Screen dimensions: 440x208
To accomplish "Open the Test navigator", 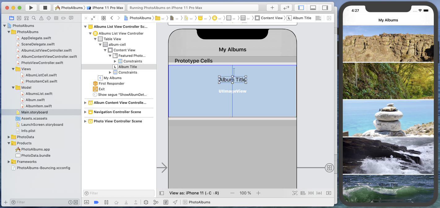I will [x=49, y=18].
